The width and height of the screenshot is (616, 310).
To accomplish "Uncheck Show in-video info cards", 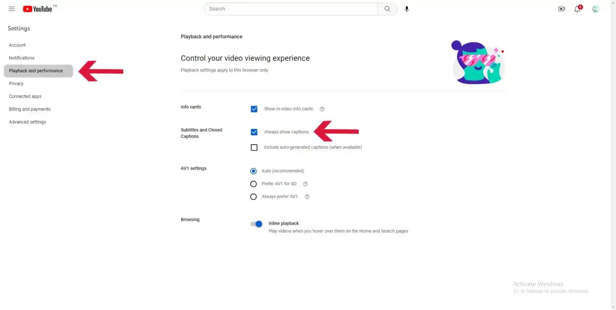I will pyautogui.click(x=254, y=109).
